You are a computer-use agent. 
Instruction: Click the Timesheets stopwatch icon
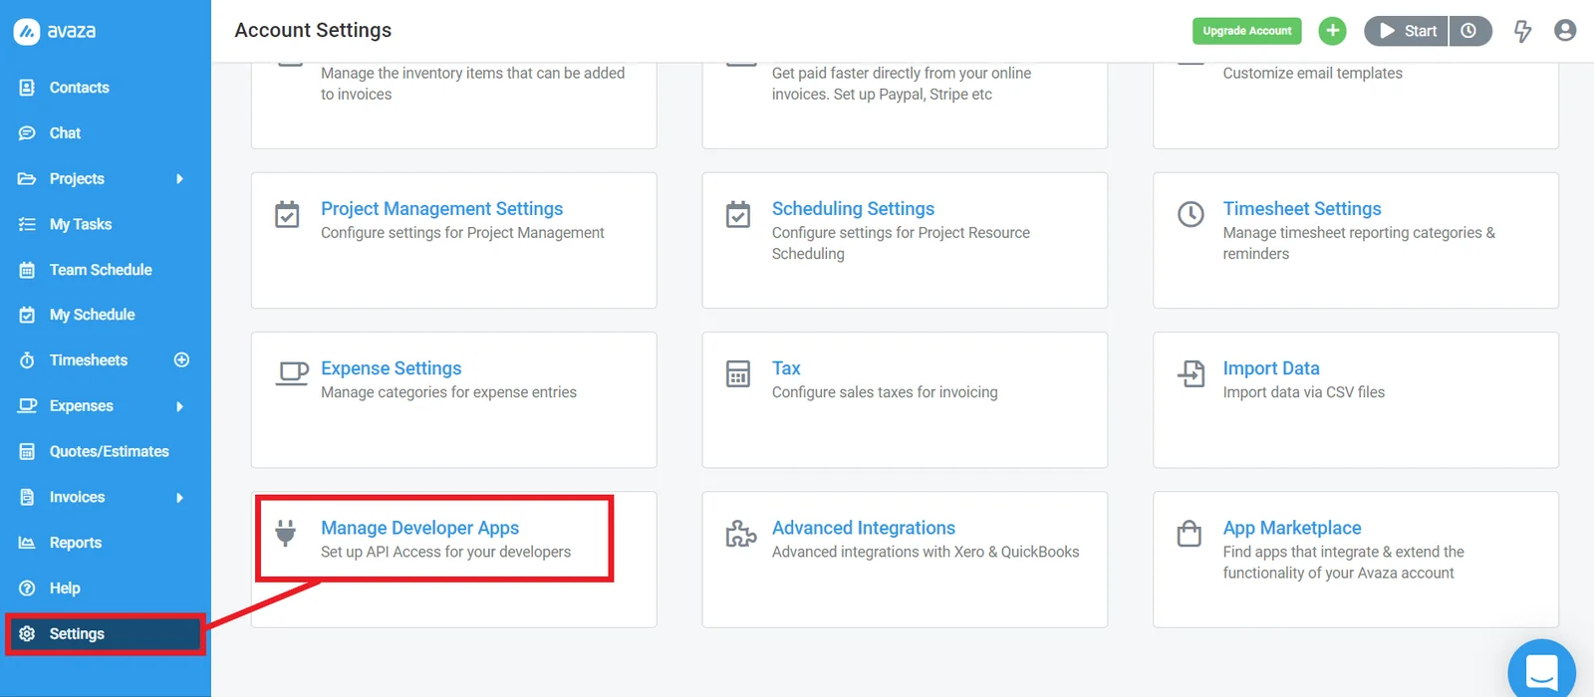tap(27, 360)
